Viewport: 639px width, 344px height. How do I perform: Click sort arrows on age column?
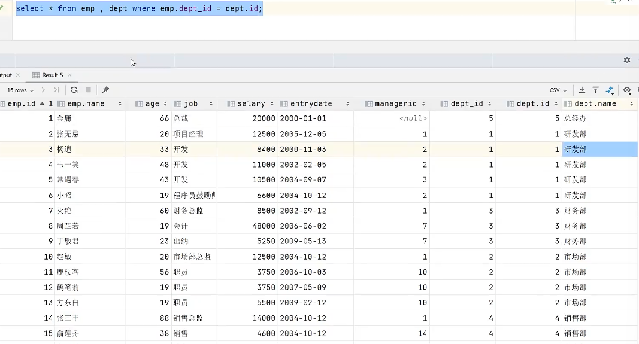(x=165, y=104)
